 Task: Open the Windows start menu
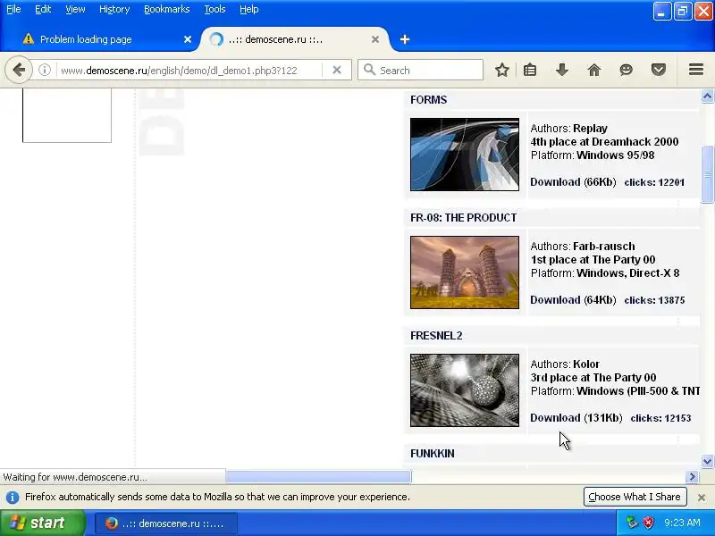coord(42,523)
